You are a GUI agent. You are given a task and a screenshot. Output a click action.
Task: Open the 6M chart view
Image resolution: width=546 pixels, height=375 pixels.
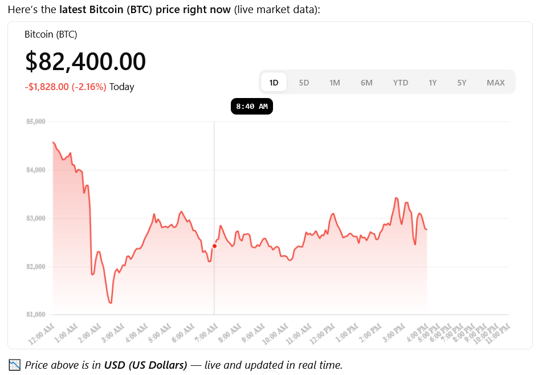point(366,83)
